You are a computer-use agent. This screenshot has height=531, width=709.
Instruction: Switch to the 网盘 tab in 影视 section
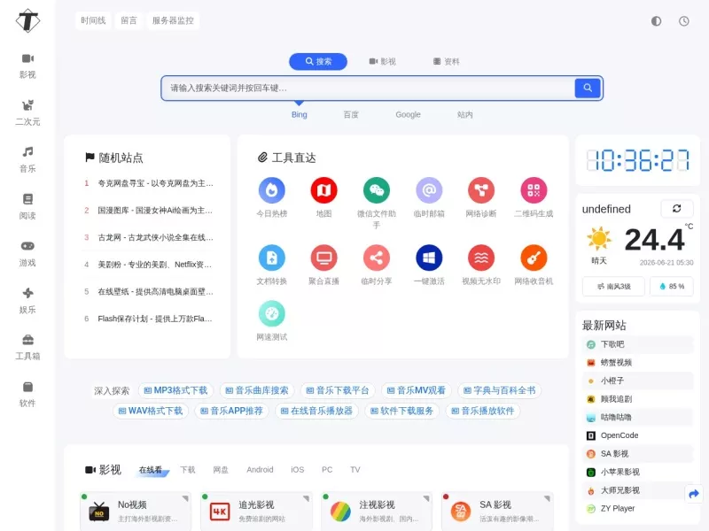click(x=221, y=470)
